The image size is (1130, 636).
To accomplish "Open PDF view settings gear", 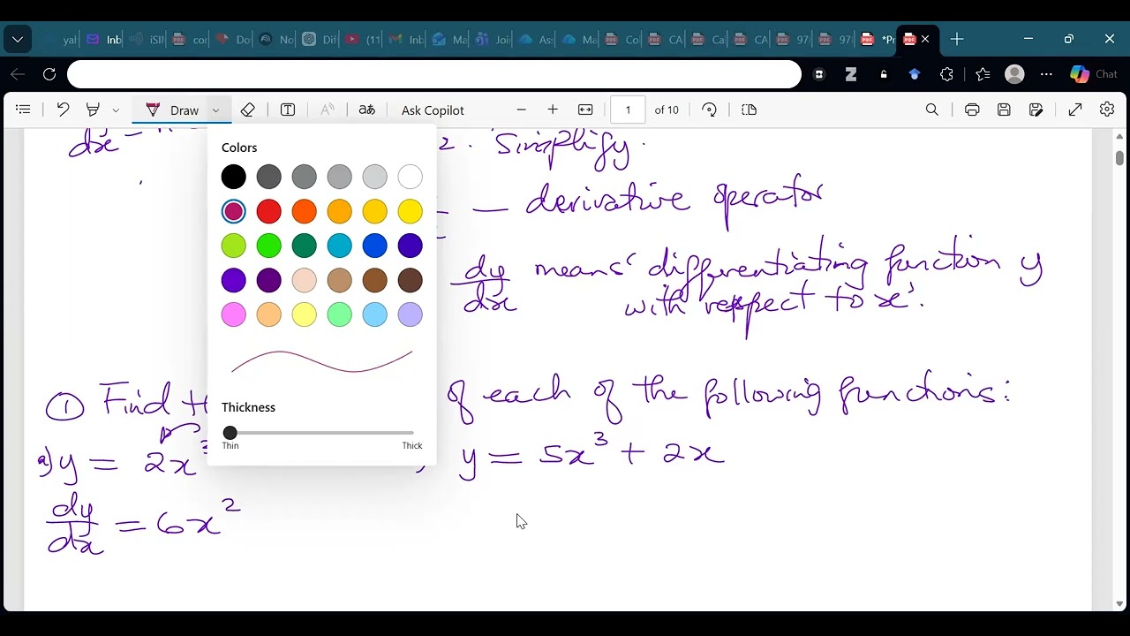I will click(1107, 110).
